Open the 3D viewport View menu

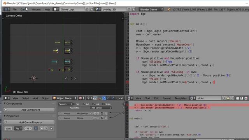(16, 98)
